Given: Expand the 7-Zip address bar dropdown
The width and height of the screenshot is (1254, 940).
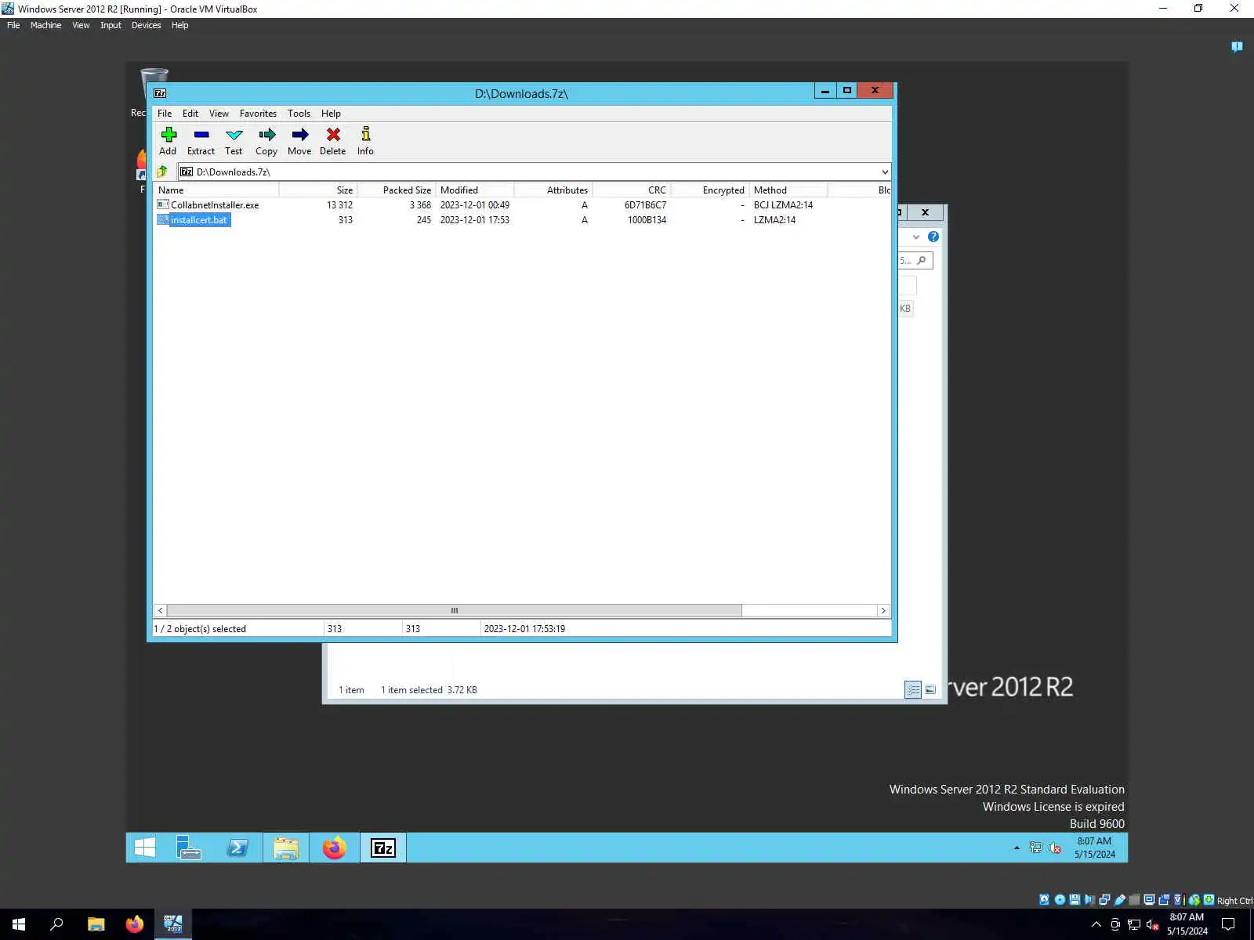Looking at the screenshot, I should point(885,172).
